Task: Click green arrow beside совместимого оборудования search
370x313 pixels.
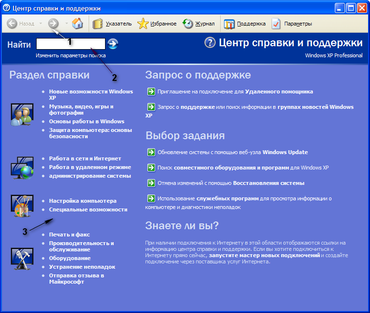Action: [151, 168]
